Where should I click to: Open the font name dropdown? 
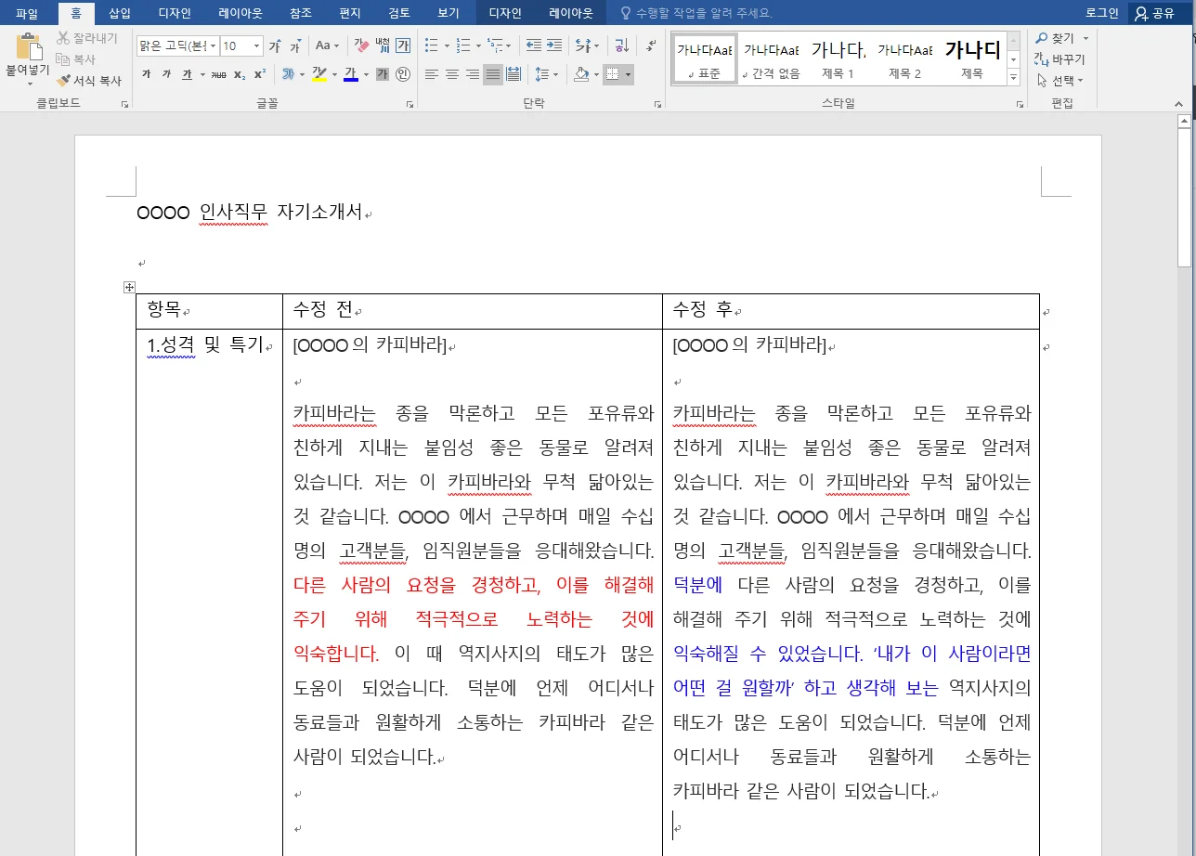point(214,46)
